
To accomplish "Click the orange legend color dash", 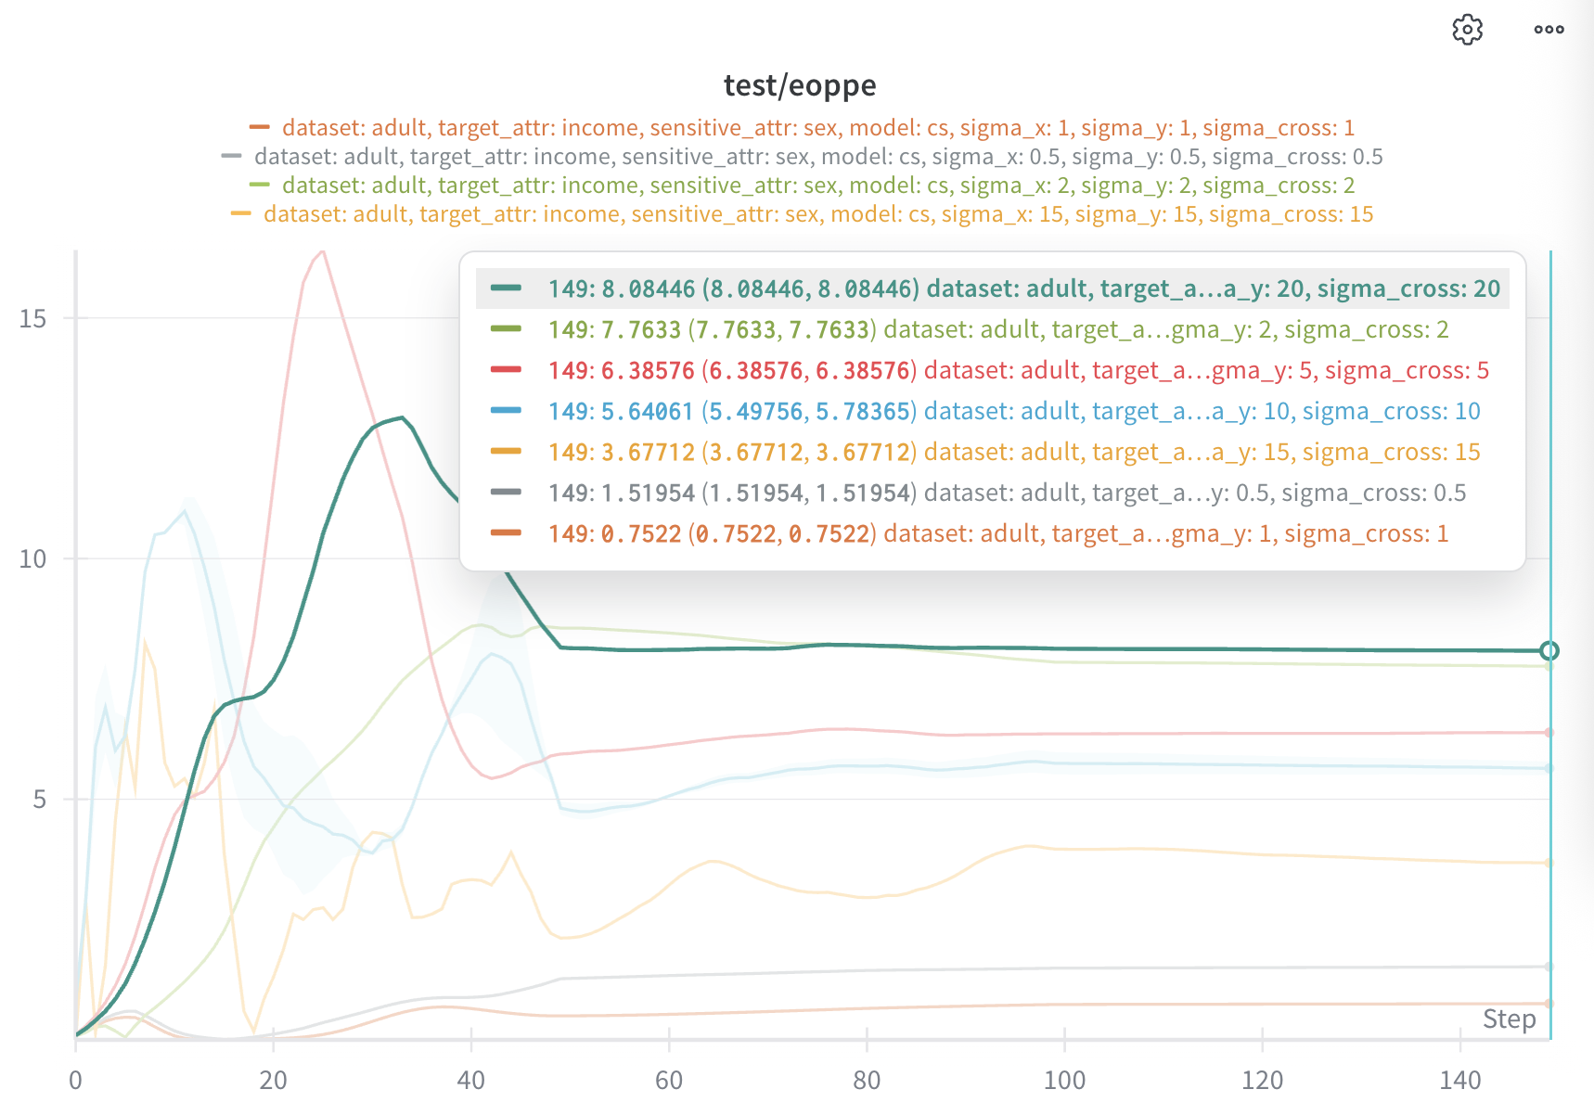I will click(x=260, y=127).
